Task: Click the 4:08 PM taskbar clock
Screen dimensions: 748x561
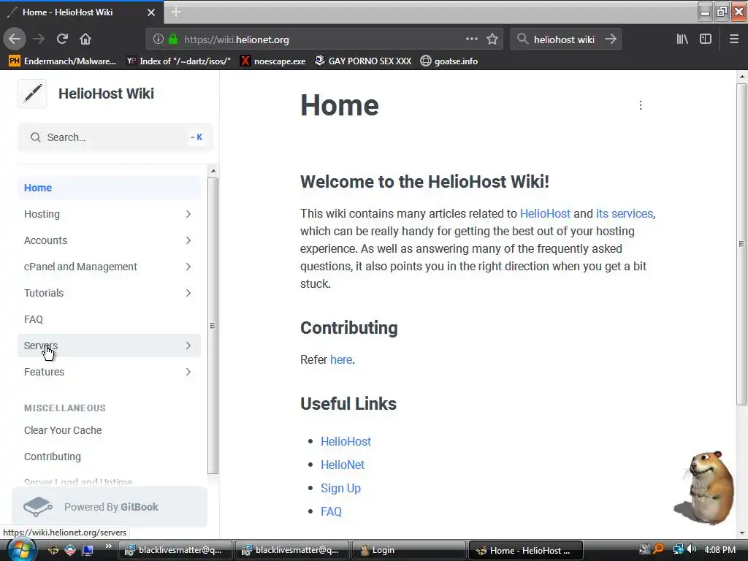Action: [x=720, y=549]
